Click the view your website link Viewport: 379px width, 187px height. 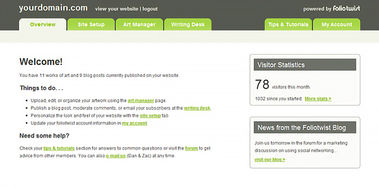point(117,9)
